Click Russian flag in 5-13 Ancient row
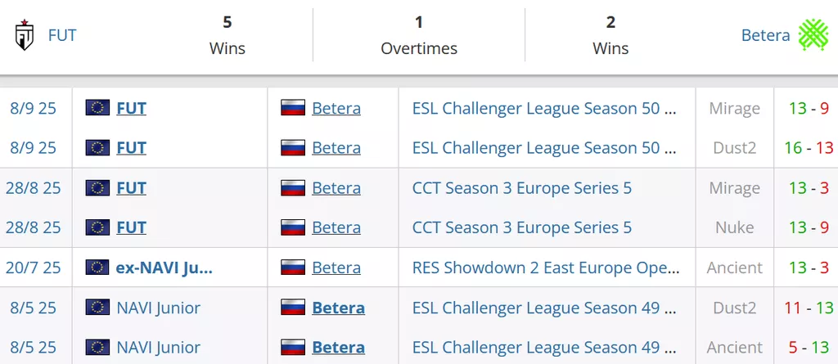This screenshot has height=364, width=838. pos(293,348)
